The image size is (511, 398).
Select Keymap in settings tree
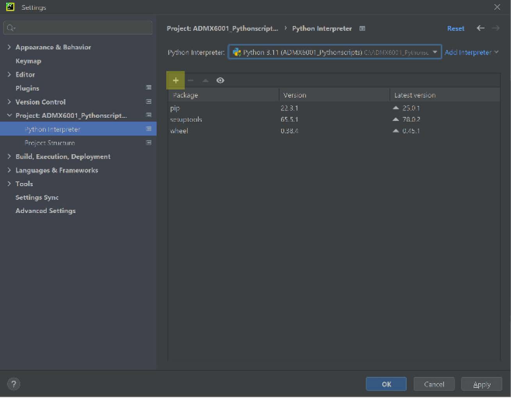point(28,61)
